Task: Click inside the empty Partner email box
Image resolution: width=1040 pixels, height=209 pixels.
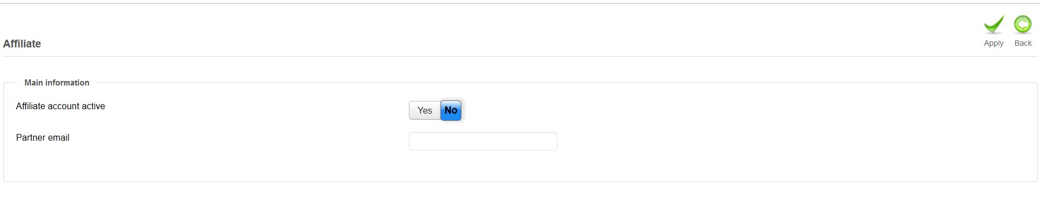Action: click(483, 141)
